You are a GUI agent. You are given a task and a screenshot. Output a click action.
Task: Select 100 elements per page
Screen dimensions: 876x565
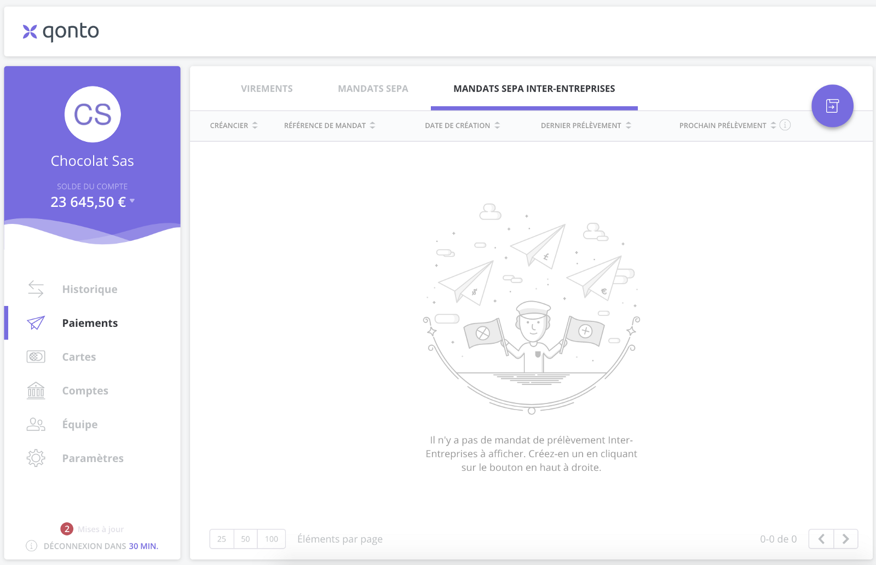(x=272, y=539)
